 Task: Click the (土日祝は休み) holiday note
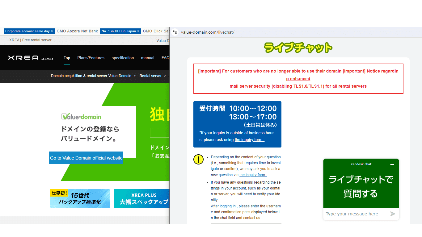(x=260, y=125)
